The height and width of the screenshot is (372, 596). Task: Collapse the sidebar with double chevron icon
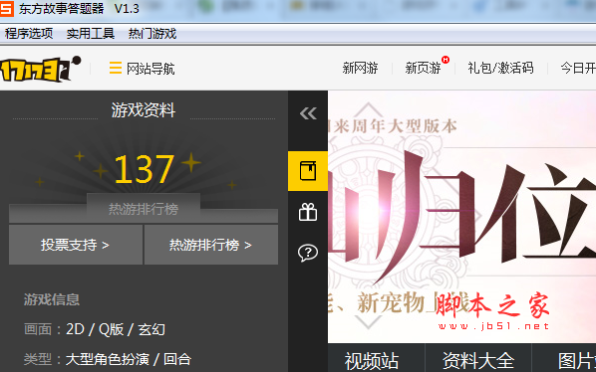pos(308,113)
